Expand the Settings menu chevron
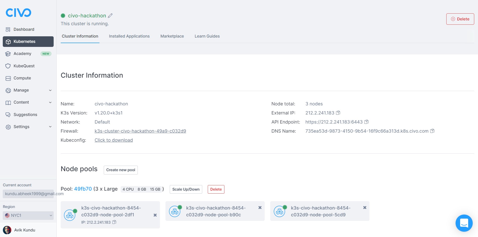 coord(50,127)
